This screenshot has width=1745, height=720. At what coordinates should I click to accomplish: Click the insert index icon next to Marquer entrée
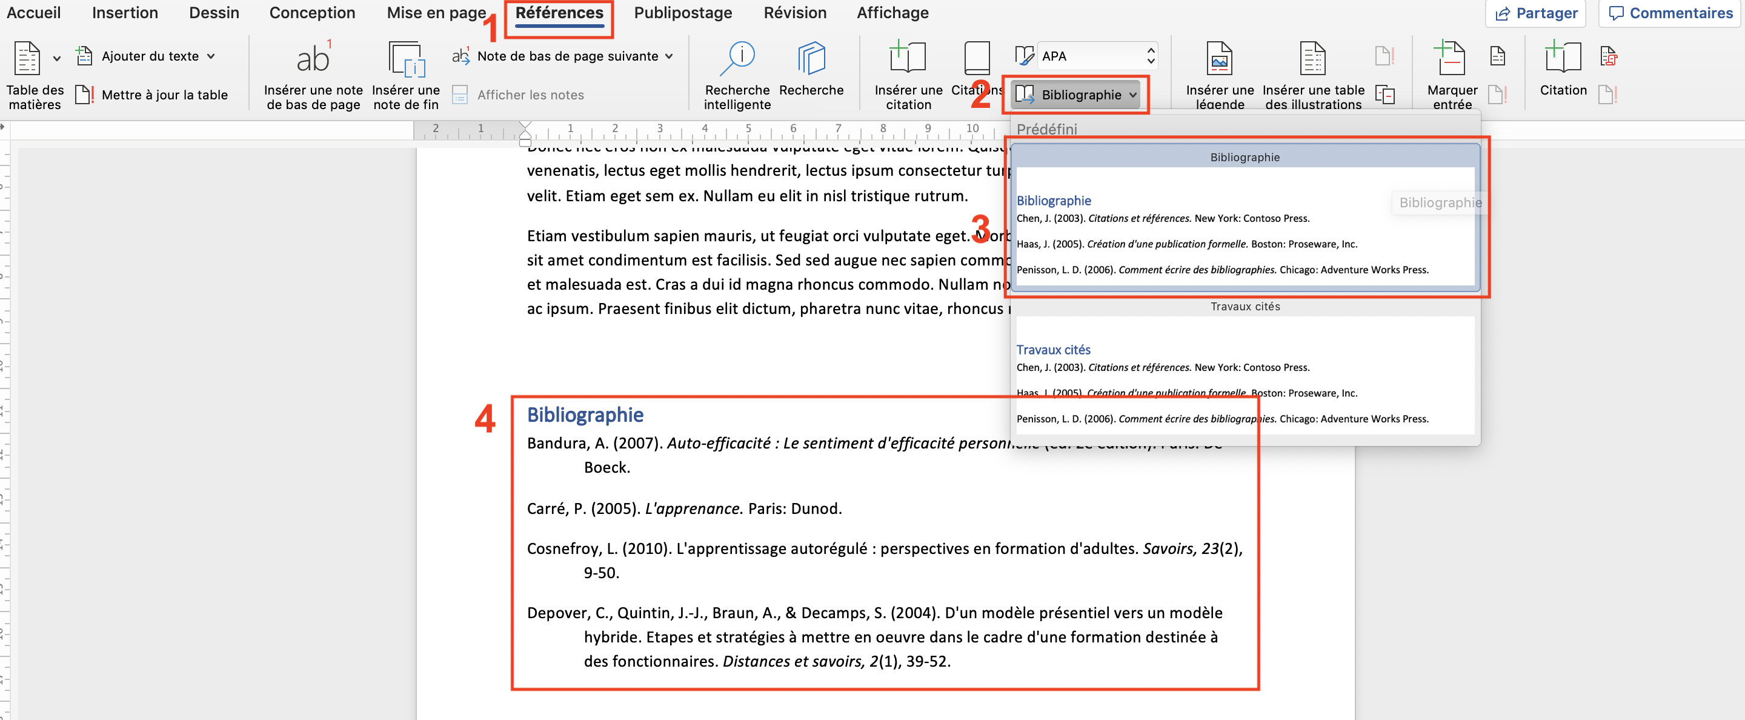(x=1497, y=56)
